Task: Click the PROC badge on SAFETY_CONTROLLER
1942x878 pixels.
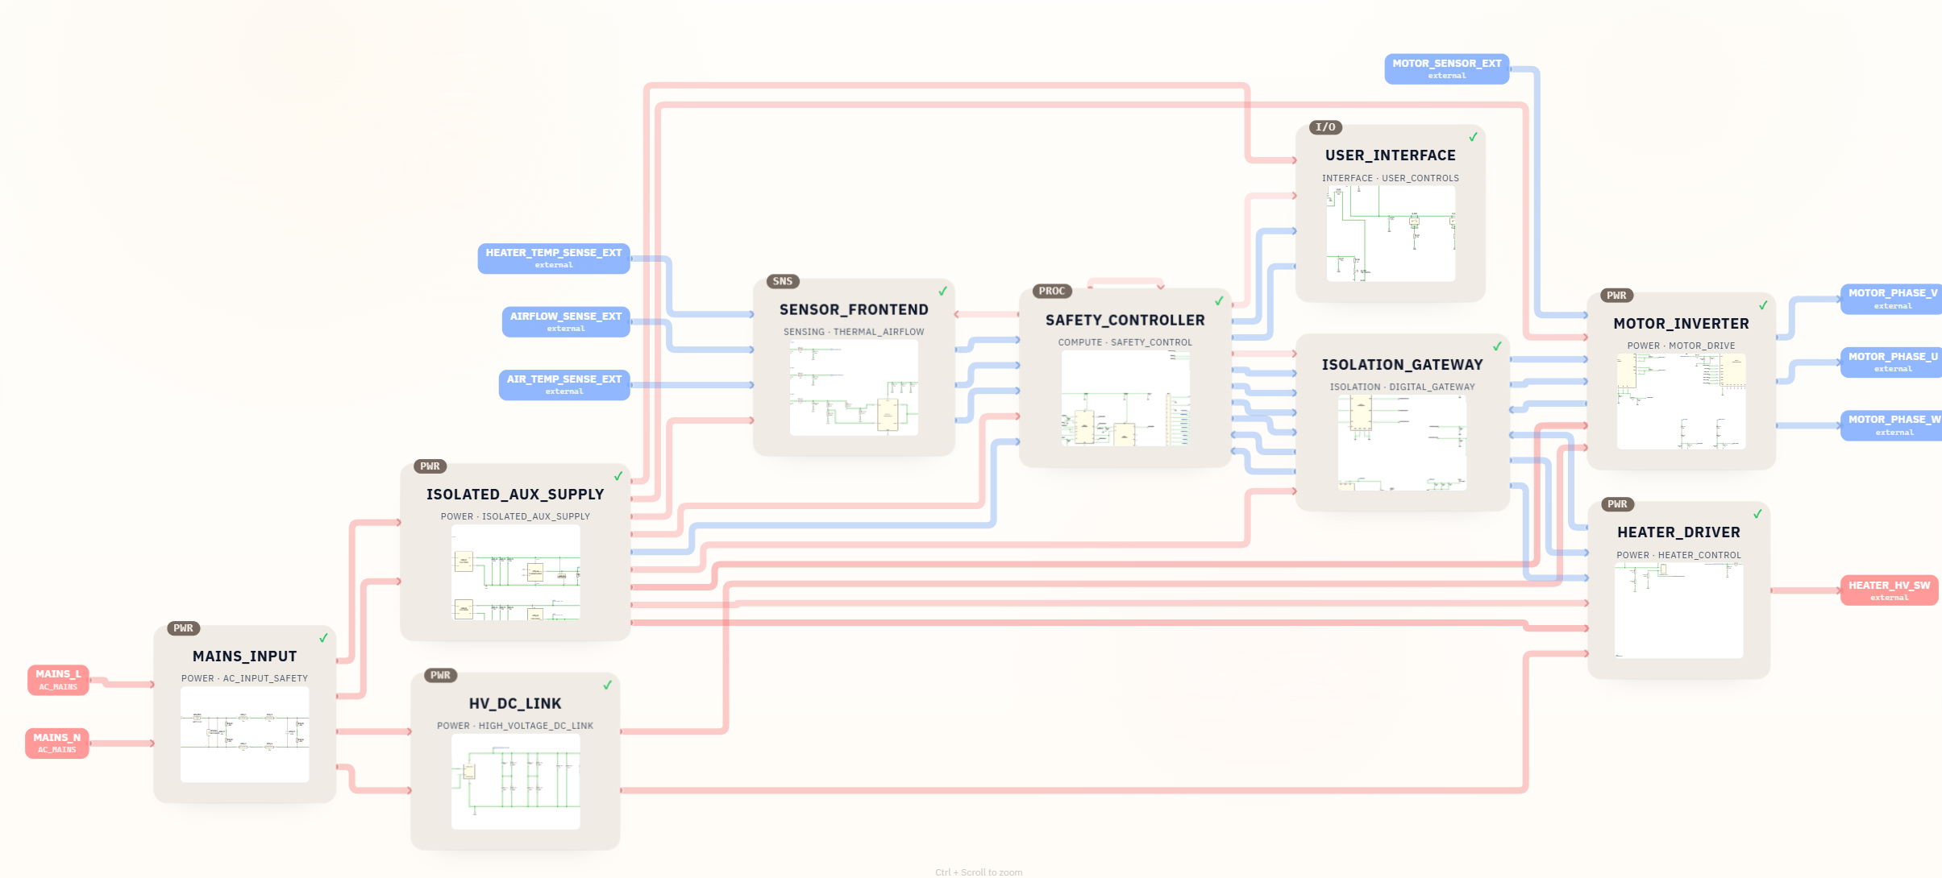Action: click(x=1052, y=291)
